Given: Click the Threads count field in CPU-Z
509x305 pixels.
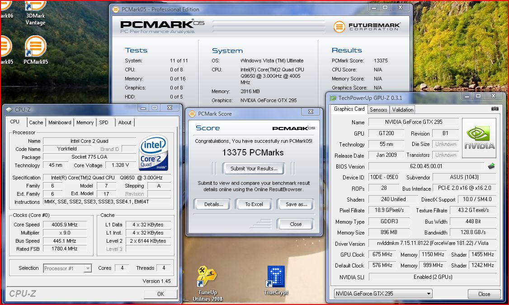Looking at the screenshot, I should (164, 268).
